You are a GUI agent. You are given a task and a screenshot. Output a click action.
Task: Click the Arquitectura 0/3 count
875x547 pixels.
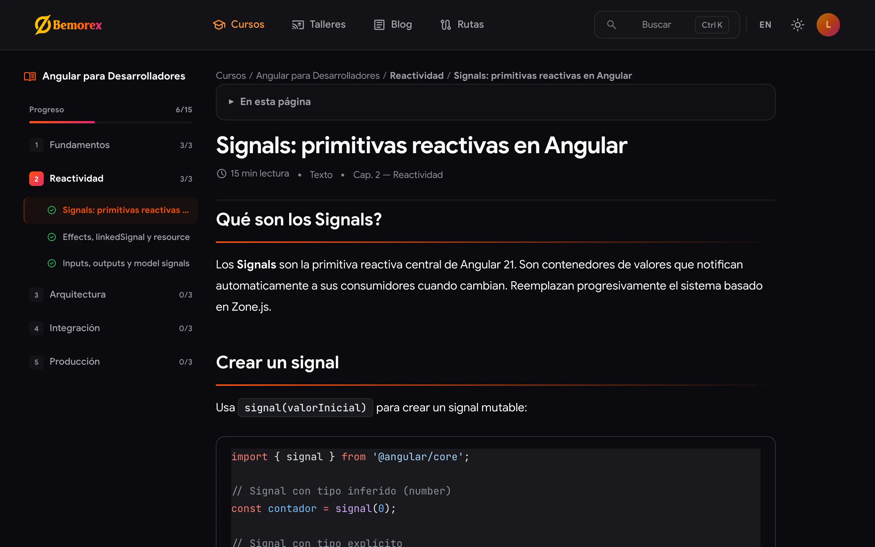(x=186, y=295)
